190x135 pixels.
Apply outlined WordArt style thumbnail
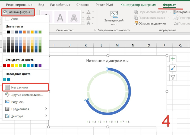74,17
